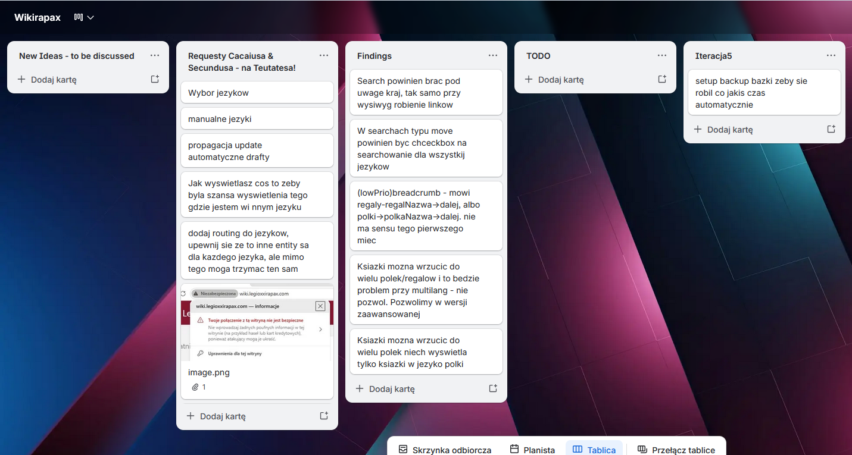
Task: Create card from template in Iteracja5 list
Action: click(831, 129)
